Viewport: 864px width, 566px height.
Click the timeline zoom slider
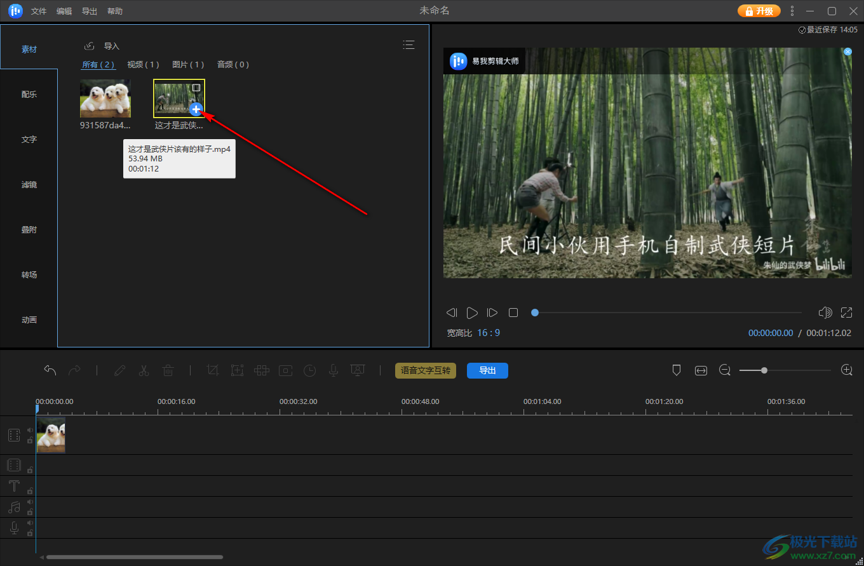785,370
